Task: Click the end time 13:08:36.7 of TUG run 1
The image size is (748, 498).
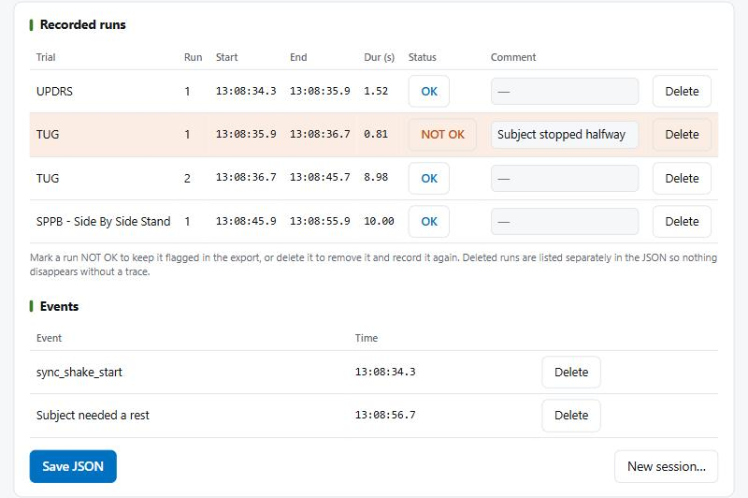Action: [x=320, y=134]
